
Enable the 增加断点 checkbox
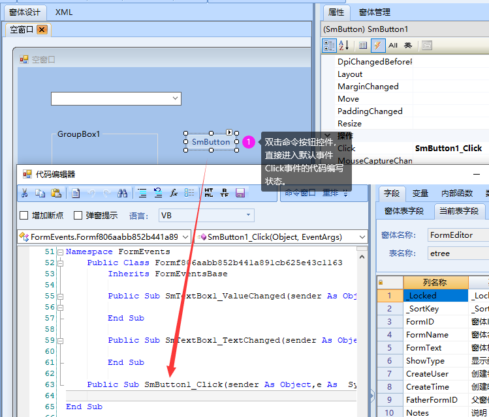[x=24, y=216]
